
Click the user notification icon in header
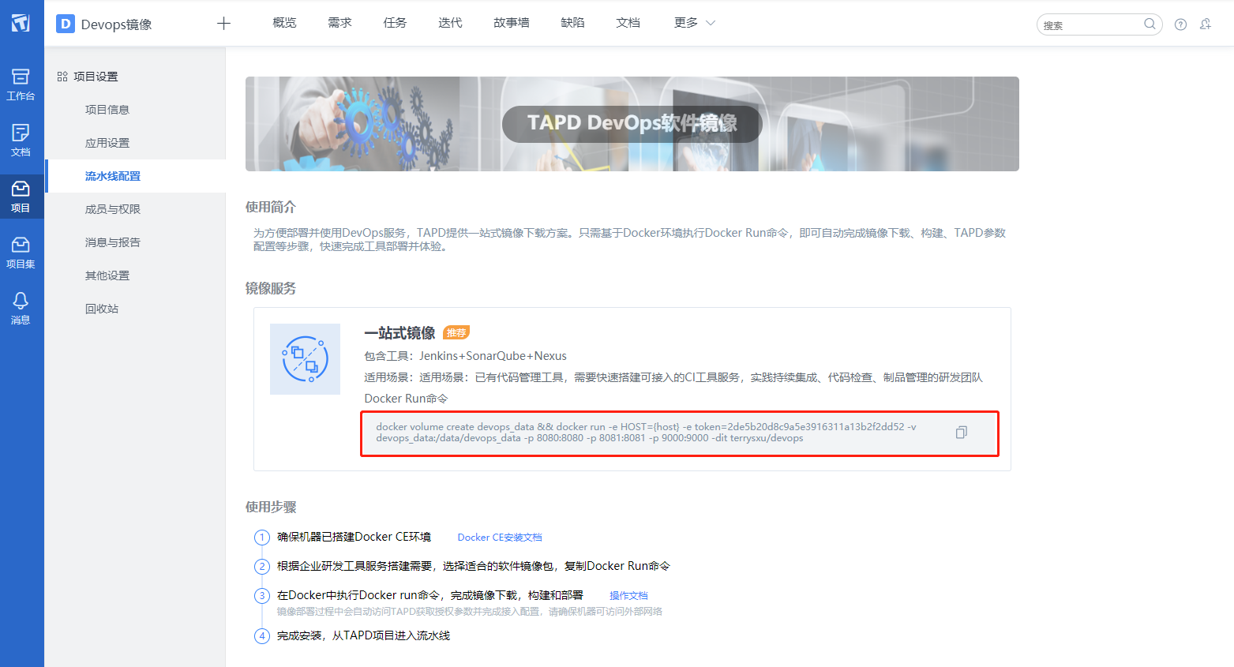point(1206,24)
